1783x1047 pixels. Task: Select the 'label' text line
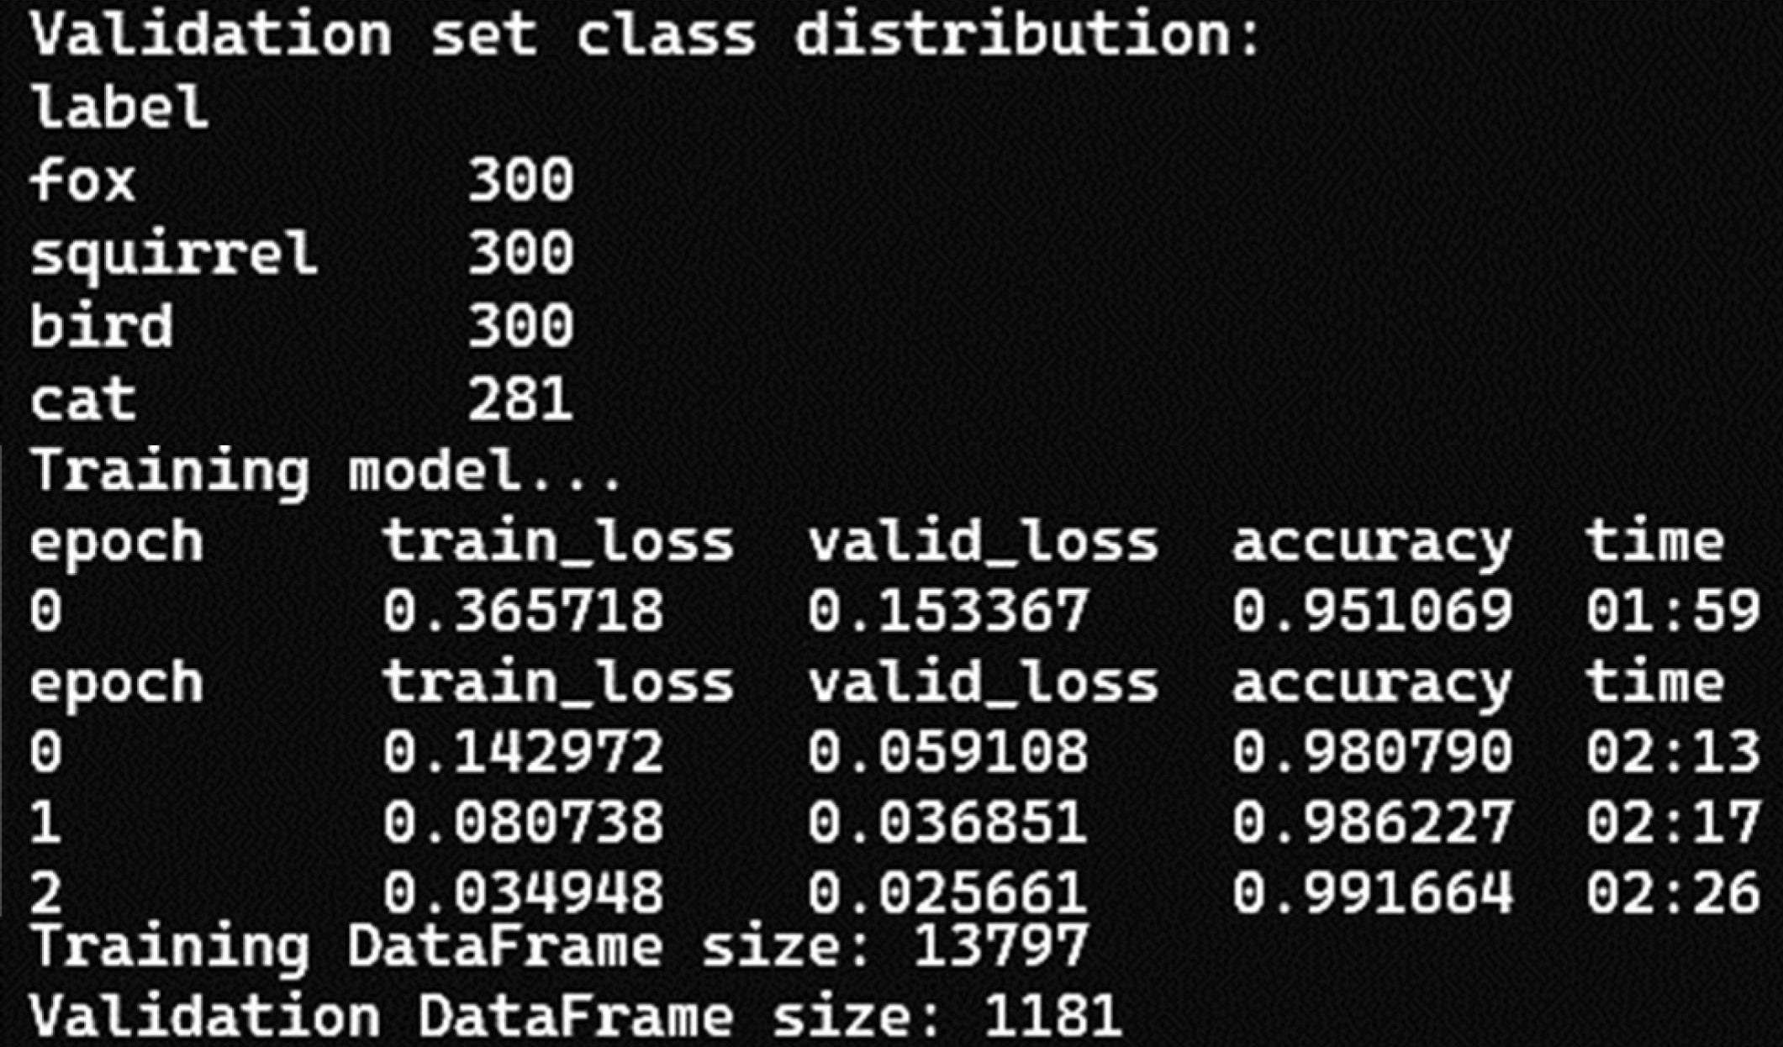119,108
